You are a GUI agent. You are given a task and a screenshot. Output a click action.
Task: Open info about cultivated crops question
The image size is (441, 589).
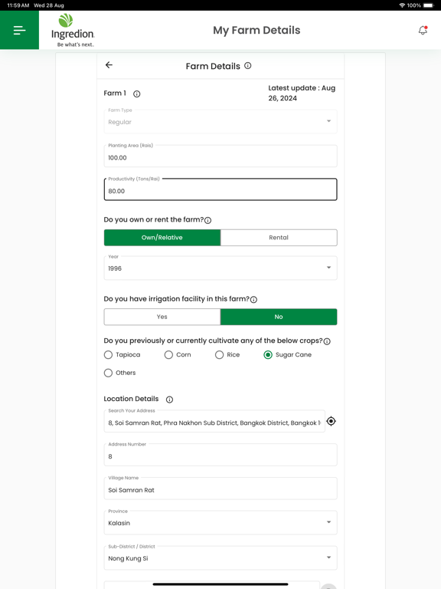click(327, 341)
